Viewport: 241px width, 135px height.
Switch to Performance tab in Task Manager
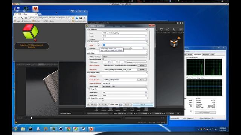pos(197,54)
